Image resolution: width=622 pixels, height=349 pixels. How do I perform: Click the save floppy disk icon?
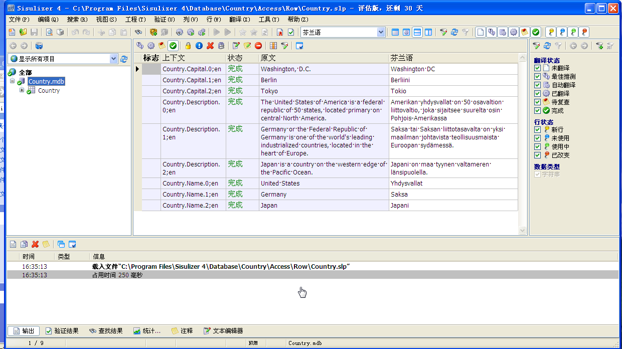coord(34,32)
